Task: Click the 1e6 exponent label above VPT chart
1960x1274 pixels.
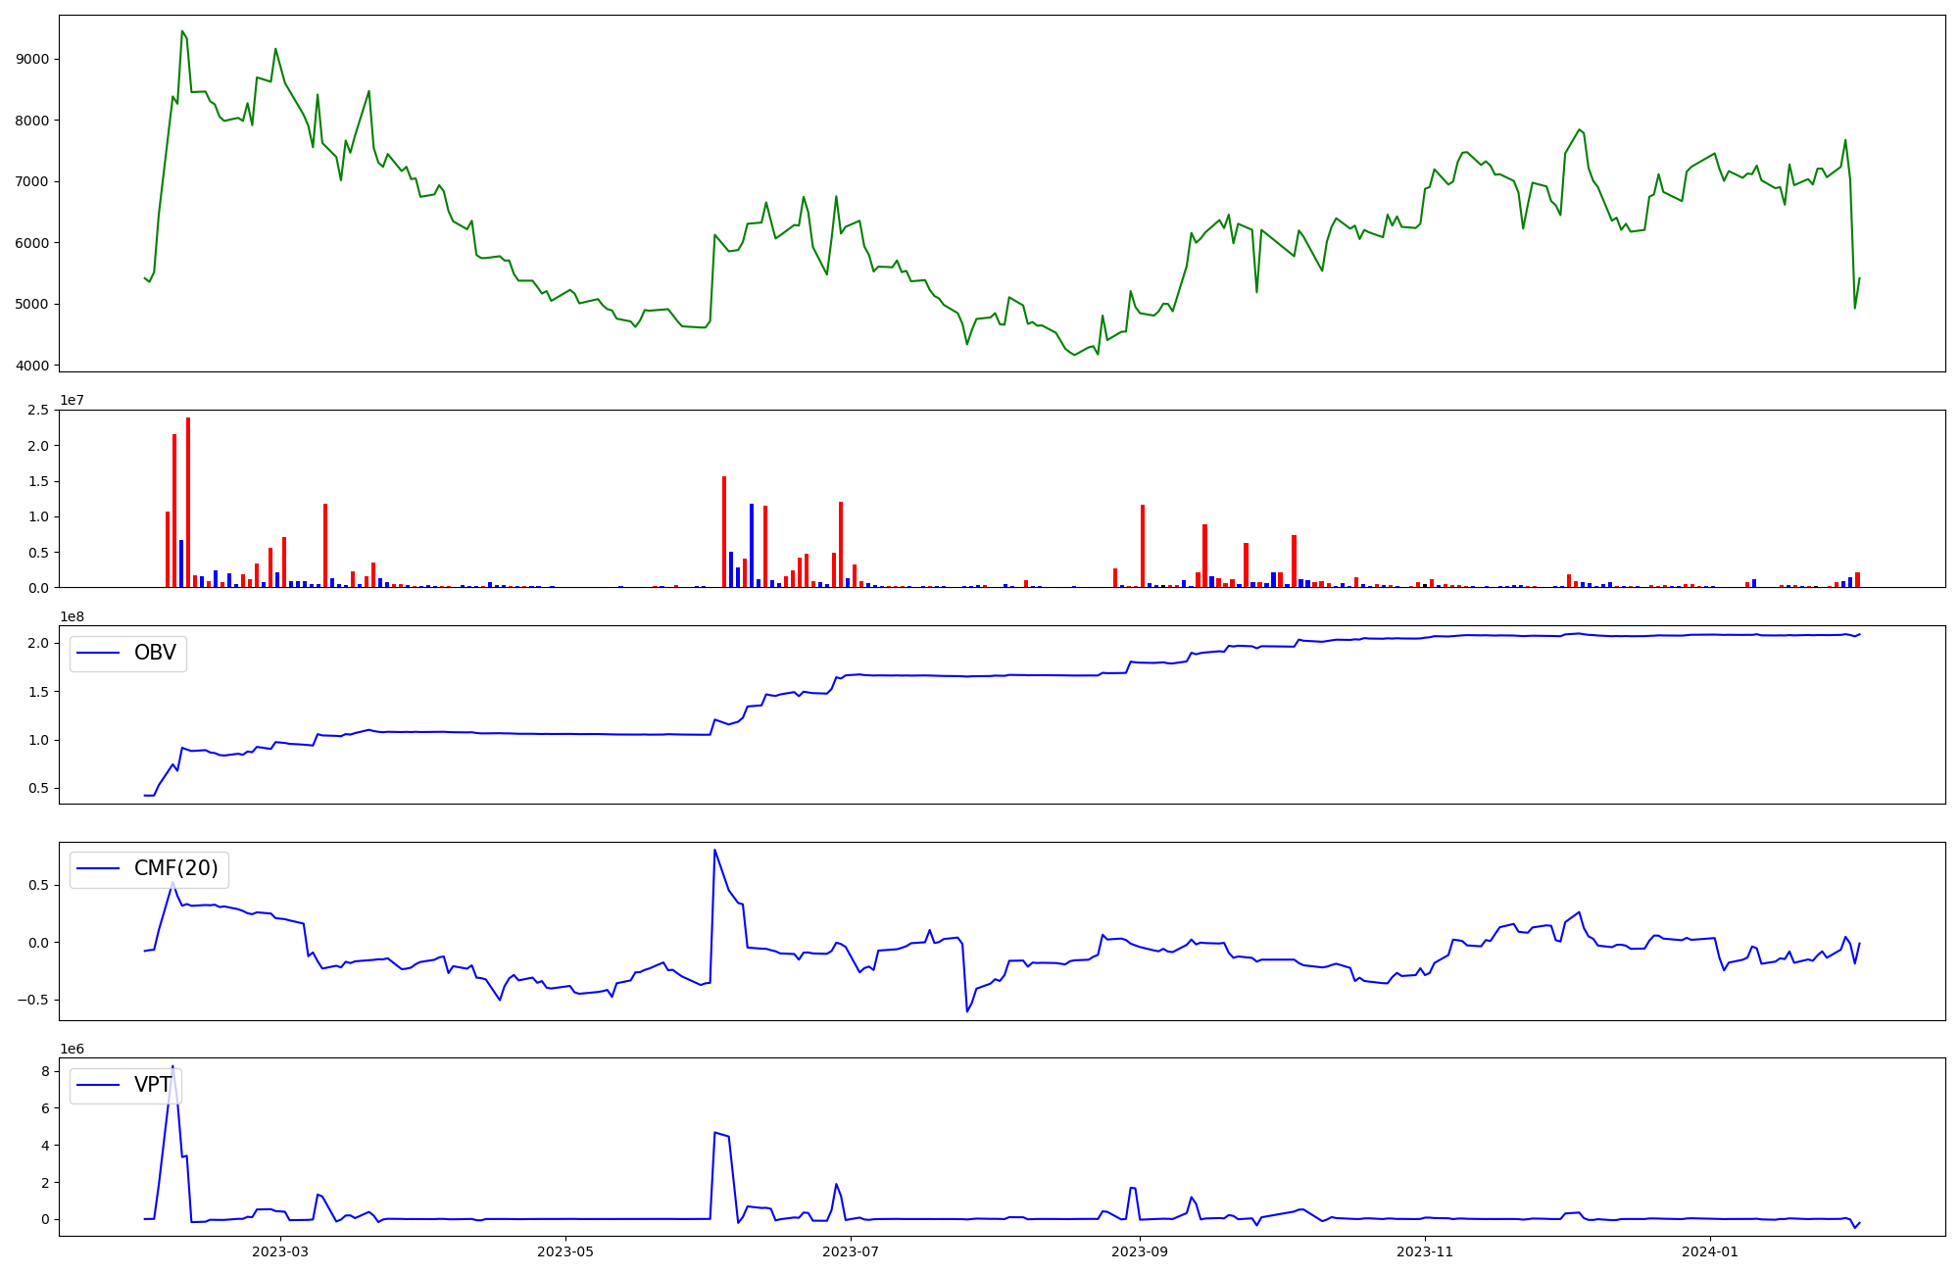Action: (72, 1049)
